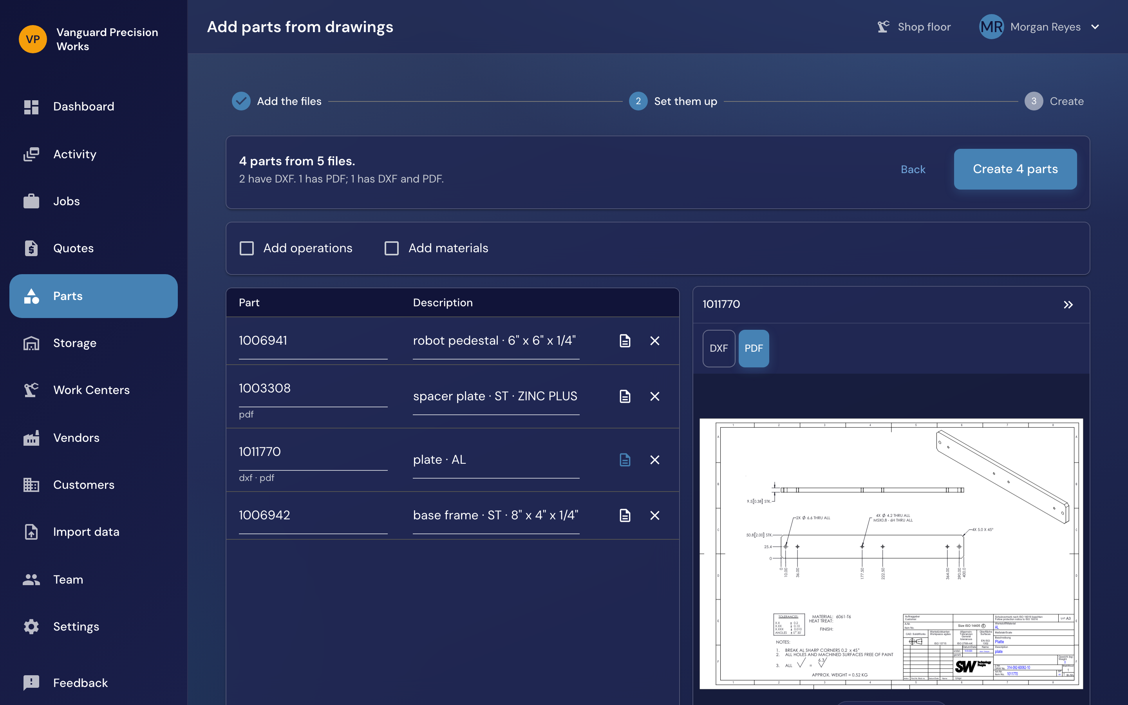Collapse the 1011770 preview panel
Viewport: 1128px width, 705px height.
click(1068, 304)
